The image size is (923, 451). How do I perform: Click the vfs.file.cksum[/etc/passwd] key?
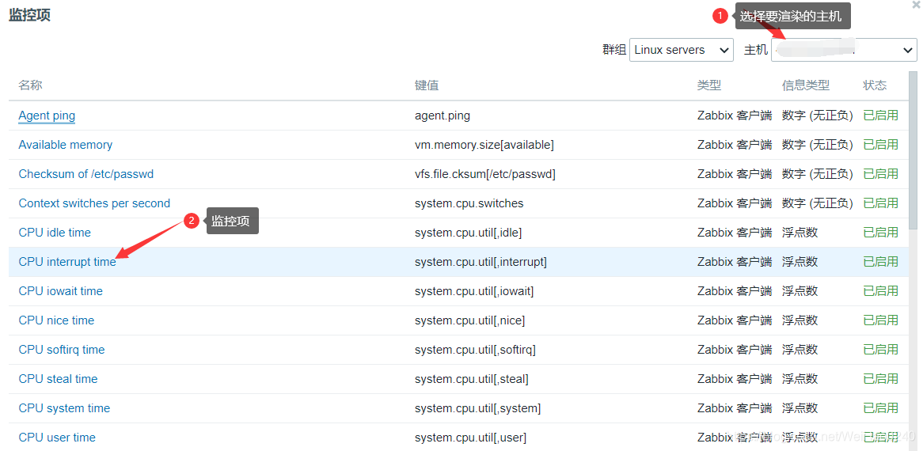pyautogui.click(x=485, y=174)
